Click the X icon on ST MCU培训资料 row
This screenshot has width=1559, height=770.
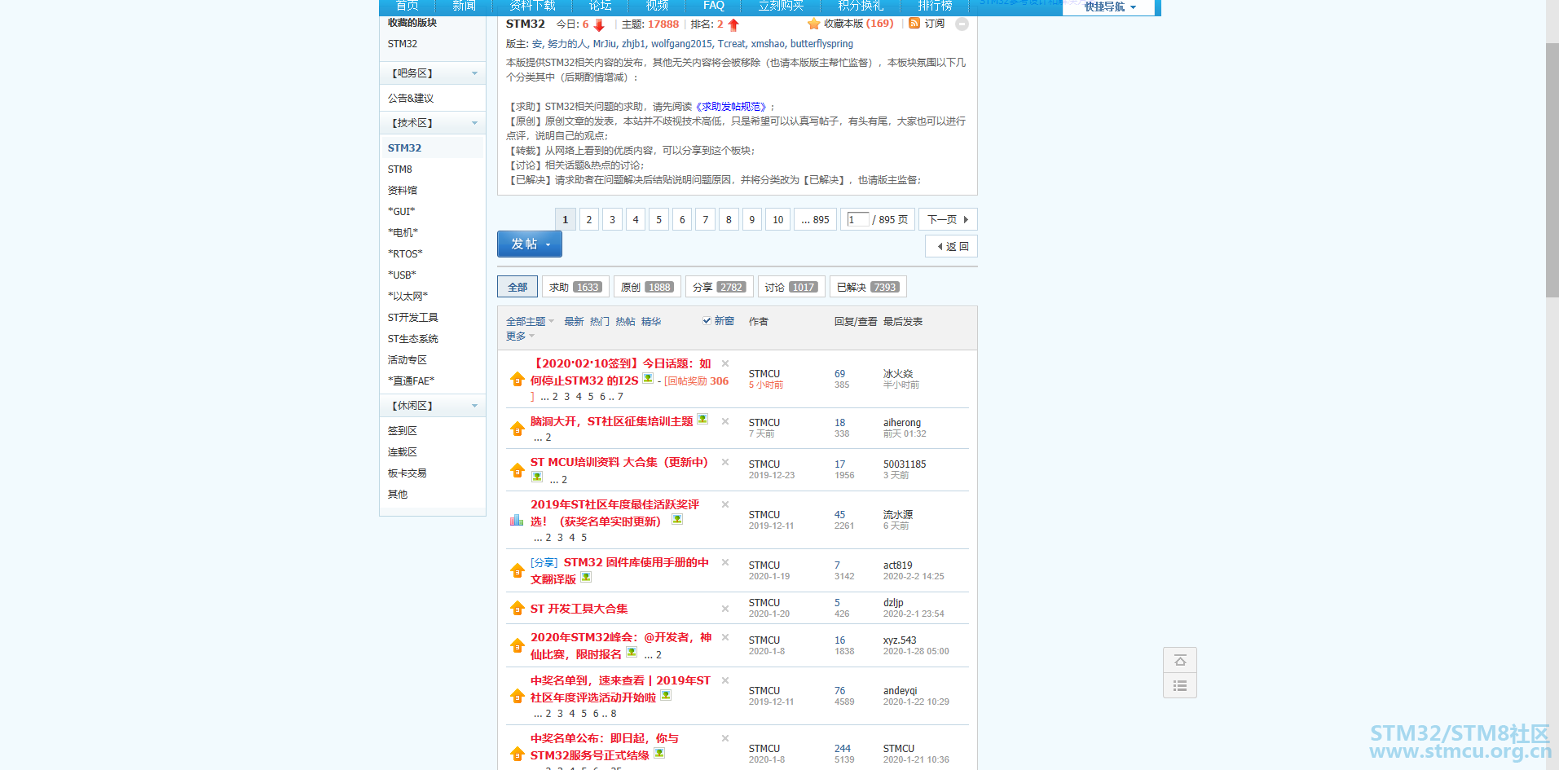pyautogui.click(x=725, y=462)
